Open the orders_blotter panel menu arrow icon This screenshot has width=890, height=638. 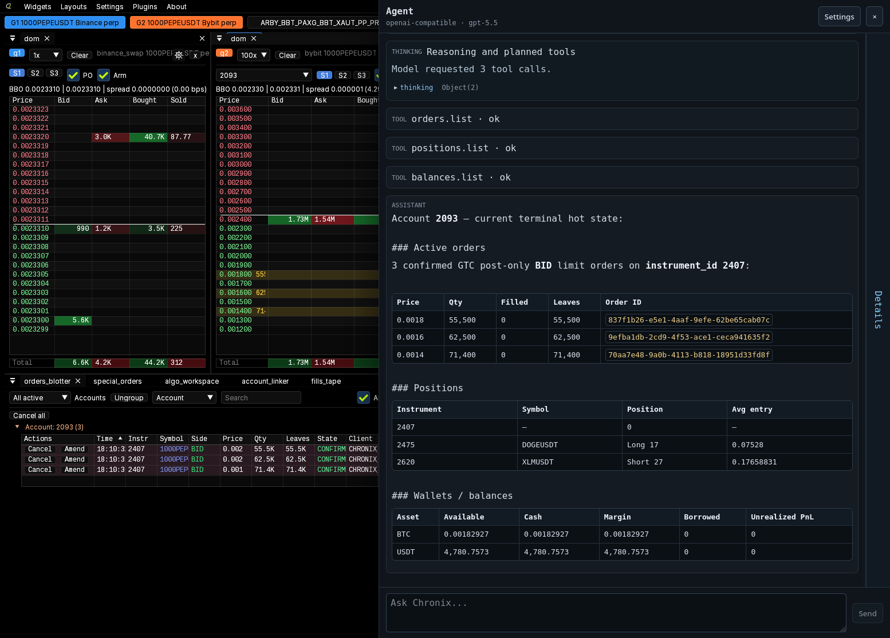tap(13, 381)
